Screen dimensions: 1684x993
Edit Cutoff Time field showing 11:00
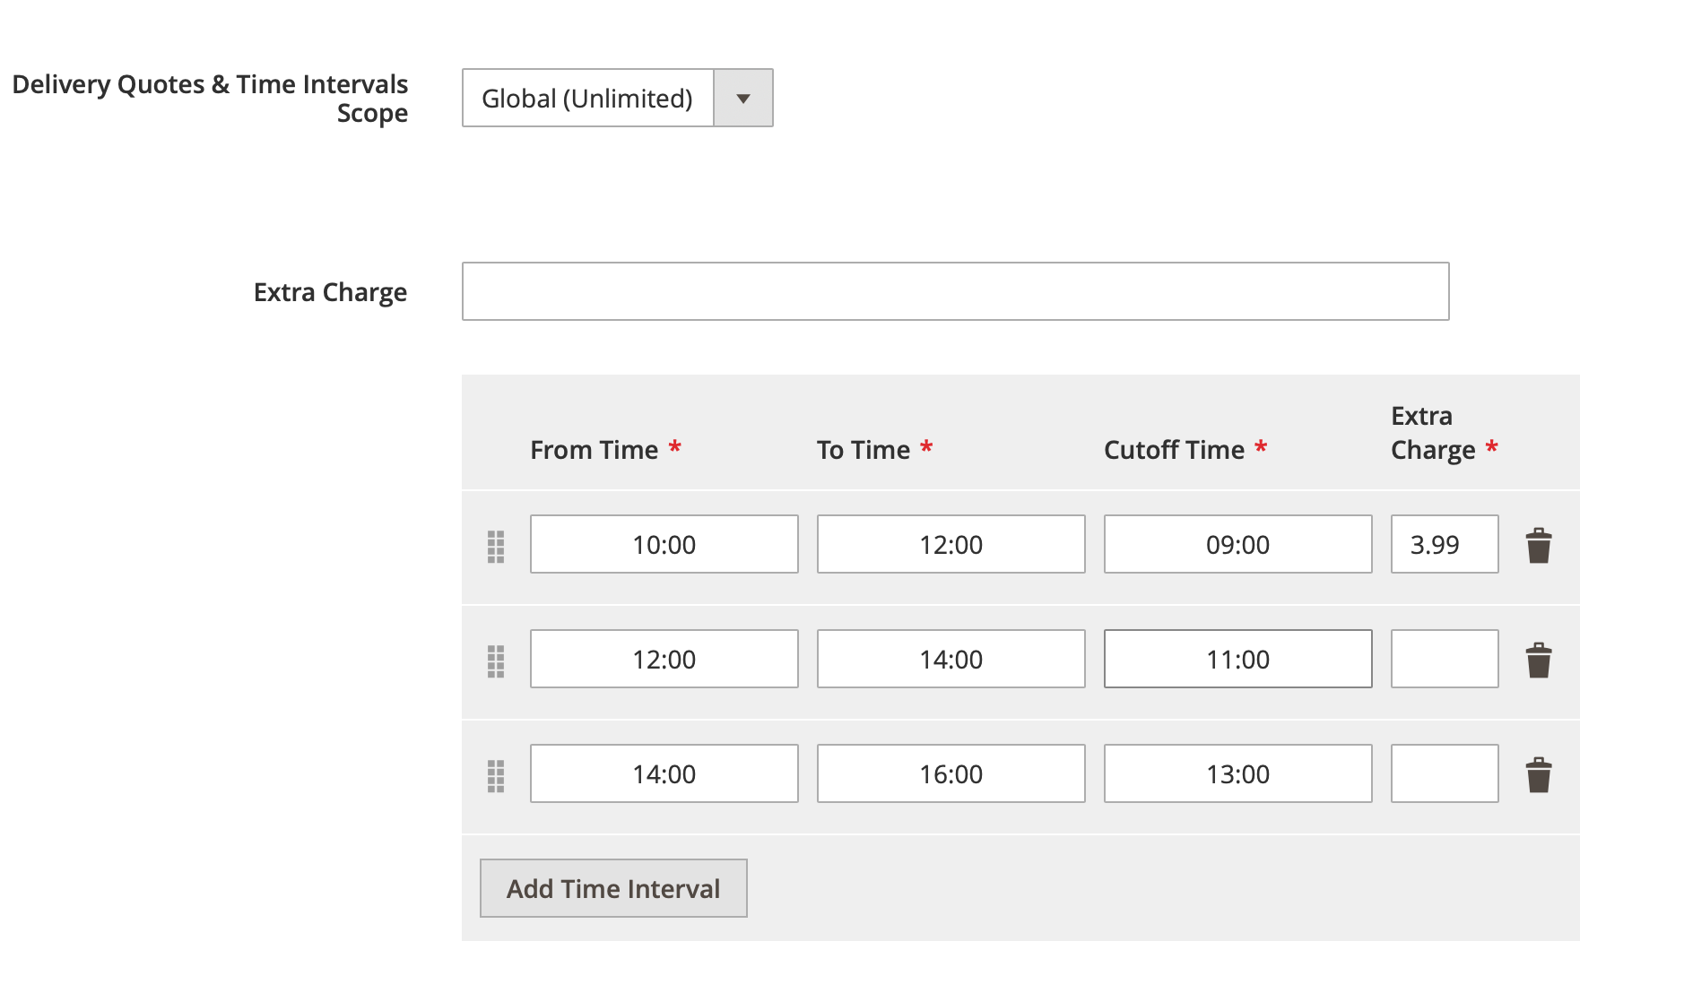tap(1238, 659)
